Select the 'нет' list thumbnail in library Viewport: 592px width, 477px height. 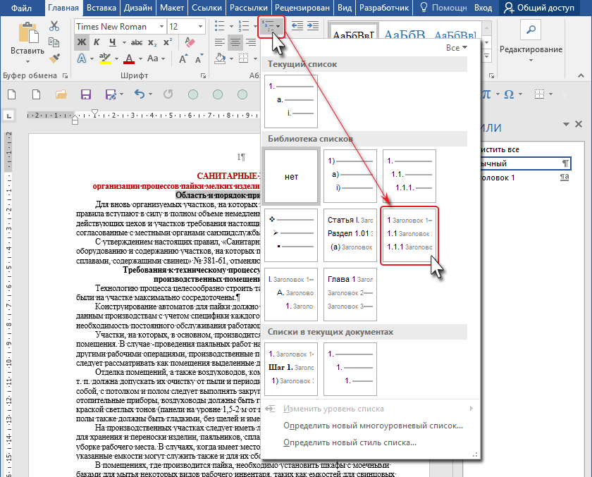click(291, 177)
